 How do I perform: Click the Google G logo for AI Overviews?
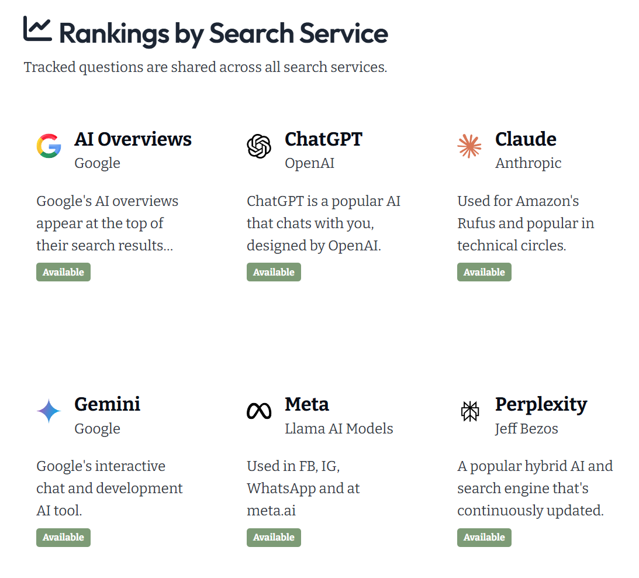pyautogui.click(x=49, y=146)
